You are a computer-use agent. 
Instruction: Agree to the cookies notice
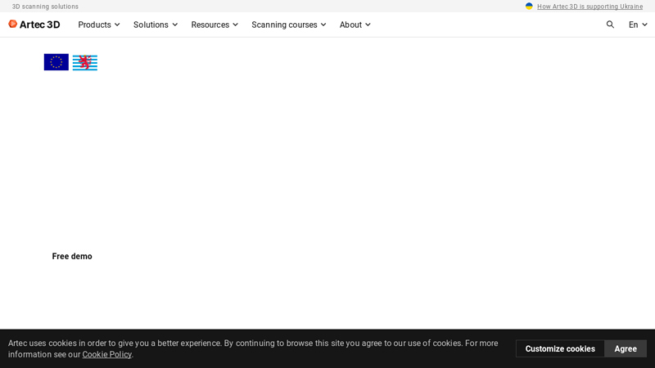pyautogui.click(x=626, y=349)
